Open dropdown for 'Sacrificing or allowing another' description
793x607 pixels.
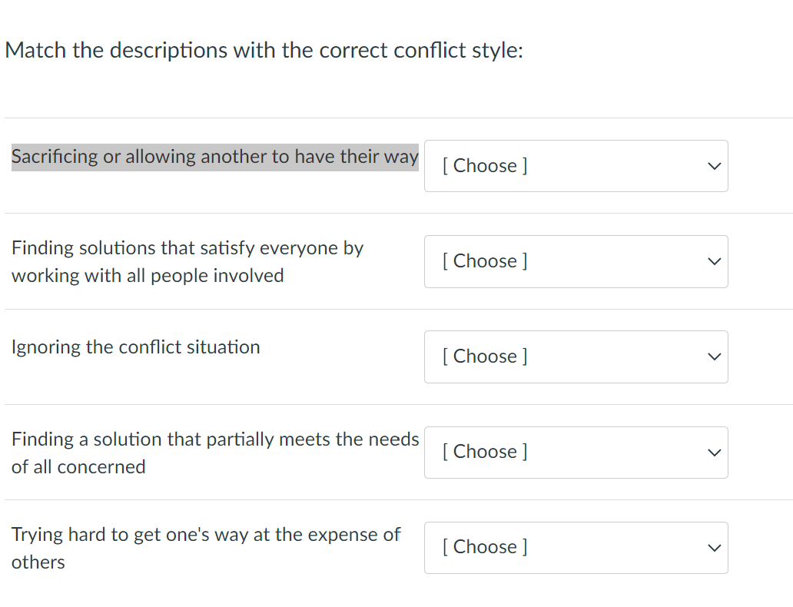click(x=576, y=166)
